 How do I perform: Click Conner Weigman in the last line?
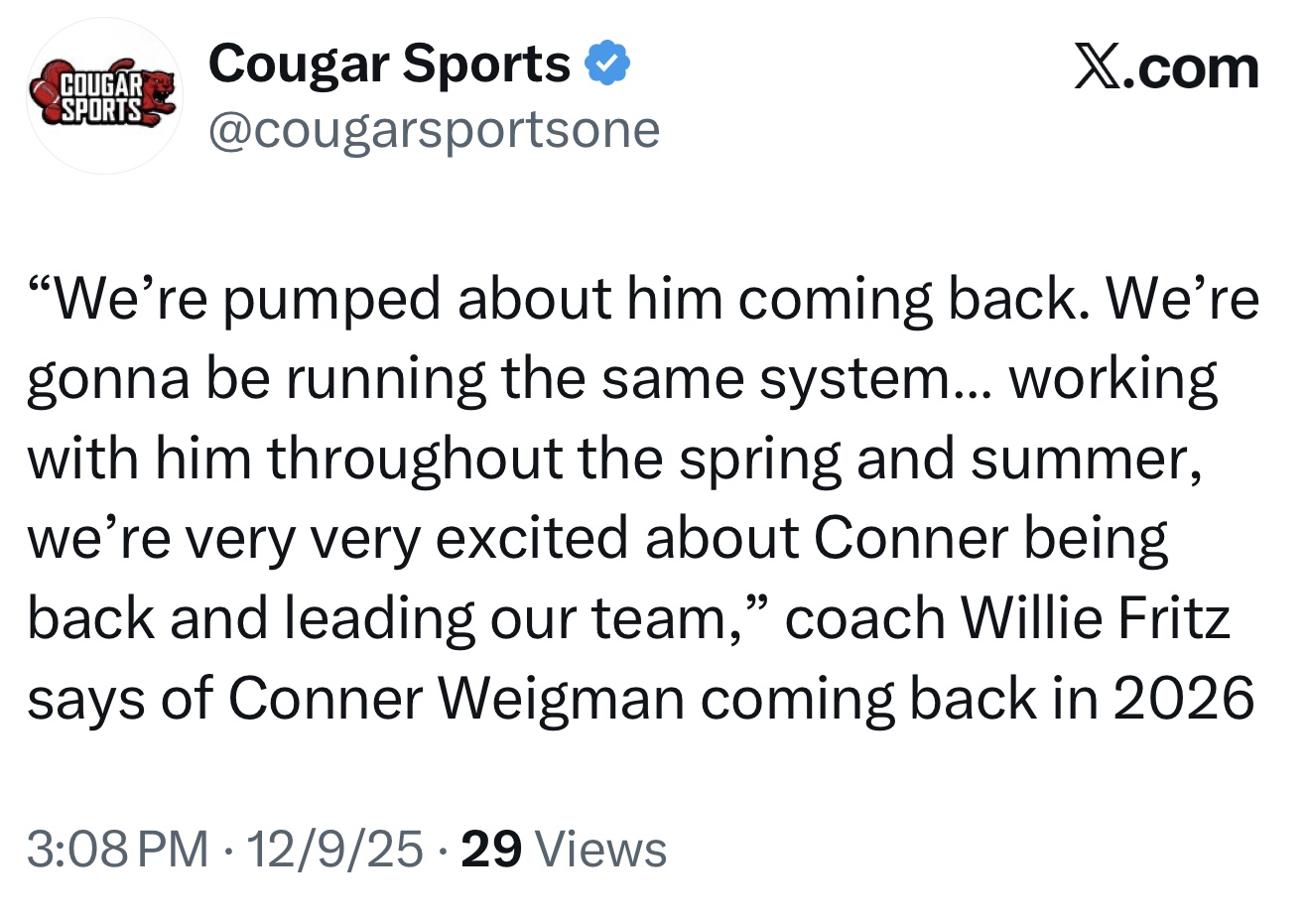click(457, 699)
